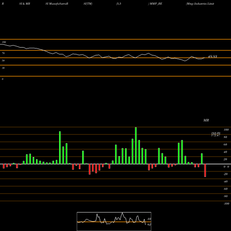Click the MR axis label 40

tap(225, 152)
